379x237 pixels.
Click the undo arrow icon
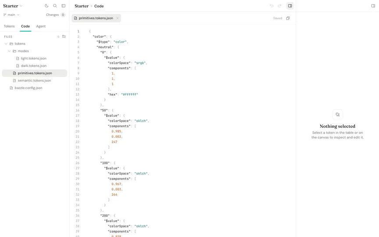click(272, 6)
